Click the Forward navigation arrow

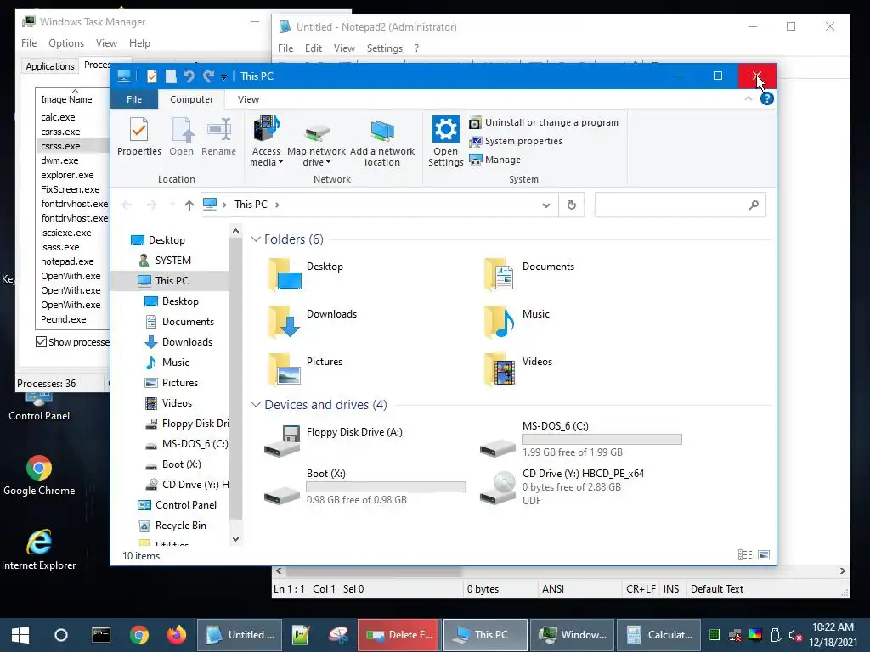[x=151, y=205]
